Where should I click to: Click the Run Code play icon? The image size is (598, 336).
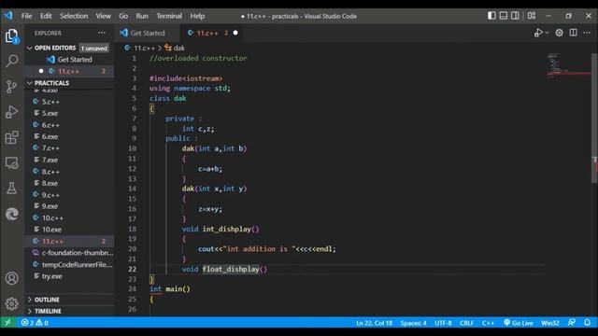point(538,33)
